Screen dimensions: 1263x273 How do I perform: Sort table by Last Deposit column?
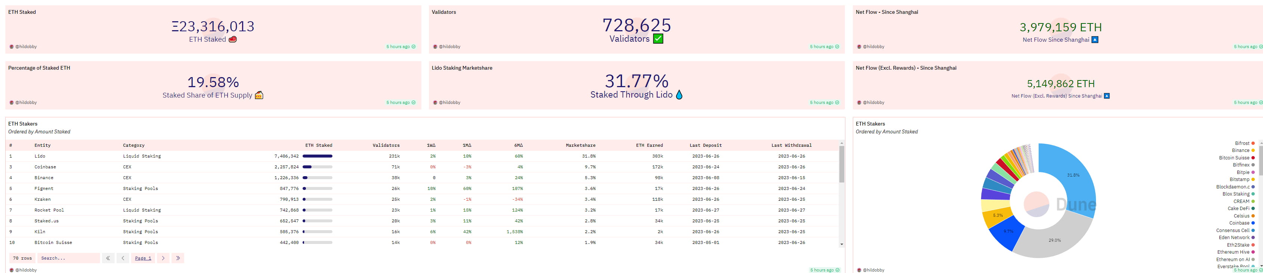point(706,145)
